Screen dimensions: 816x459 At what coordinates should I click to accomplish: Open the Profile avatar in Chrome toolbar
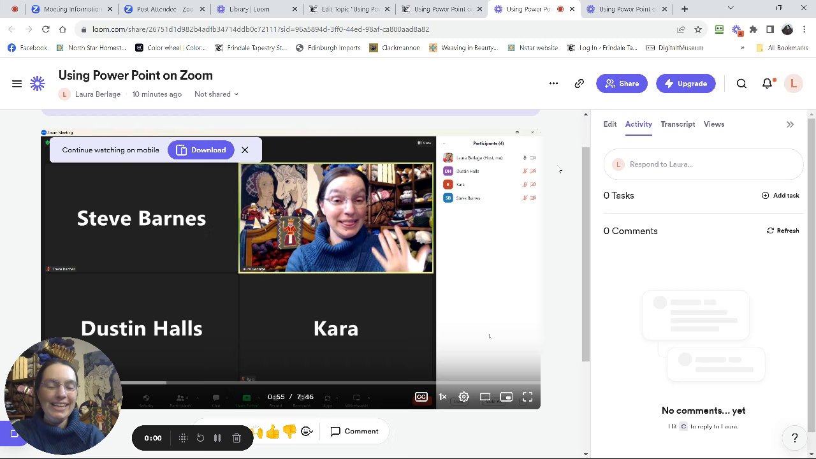coord(787,29)
